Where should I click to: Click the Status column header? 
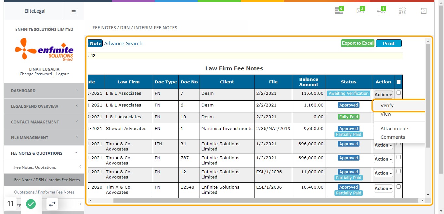point(348,82)
